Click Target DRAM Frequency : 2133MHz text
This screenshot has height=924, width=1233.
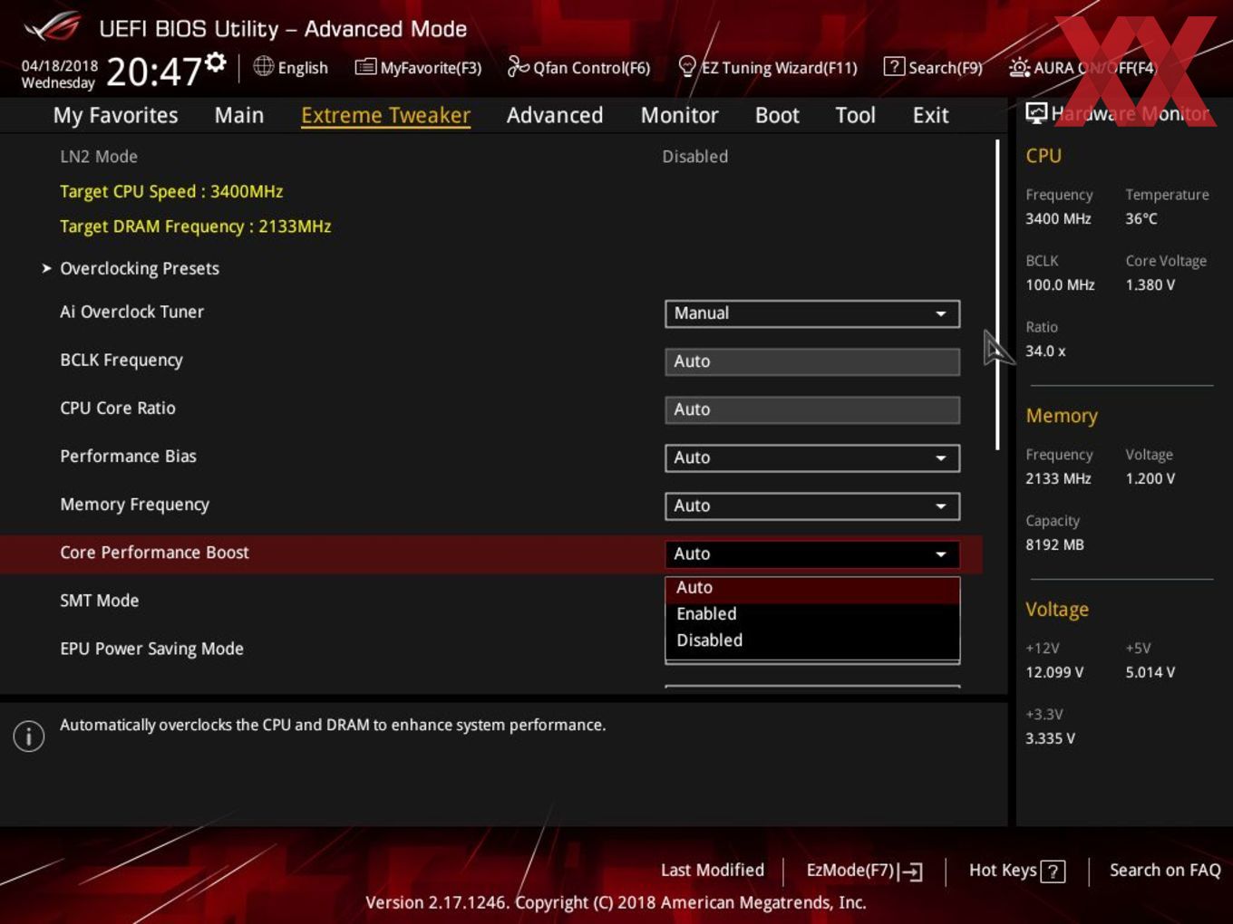195,226
